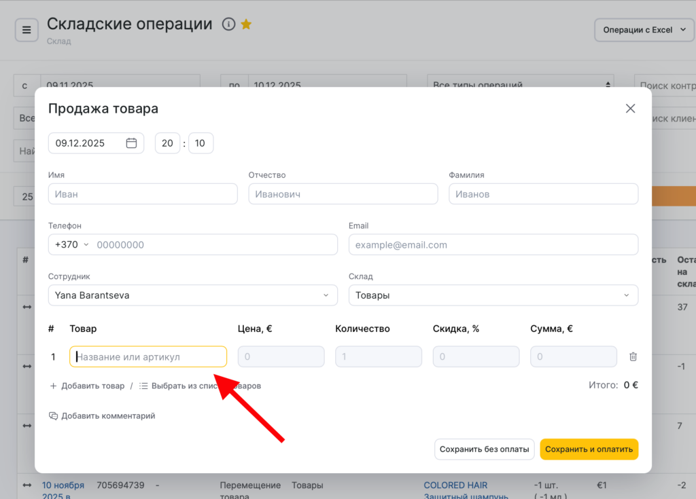696x499 pixels.
Task: Open the calendar date picker icon
Action: 131,143
